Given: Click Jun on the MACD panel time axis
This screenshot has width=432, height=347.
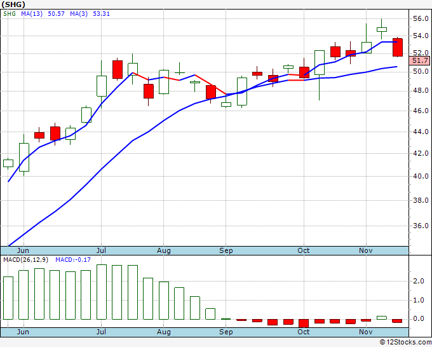Looking at the screenshot, I should tap(23, 332).
